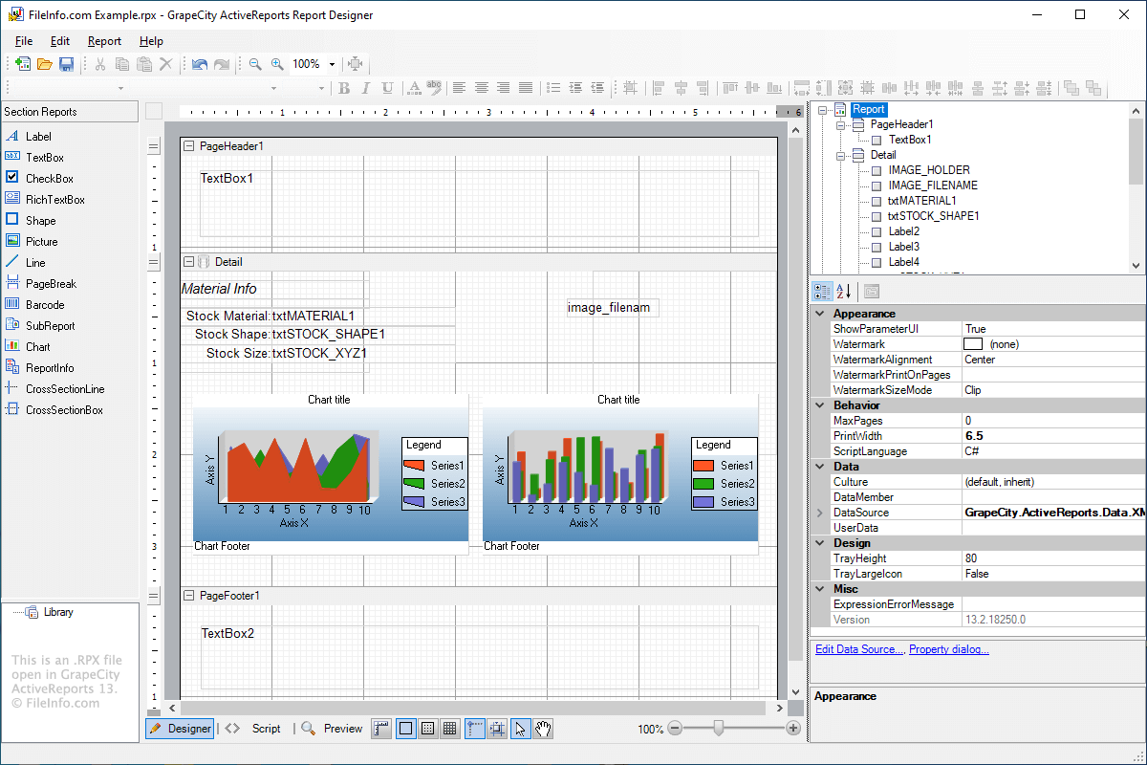
Task: Expand the DataSource property row
Action: pyautogui.click(x=819, y=513)
